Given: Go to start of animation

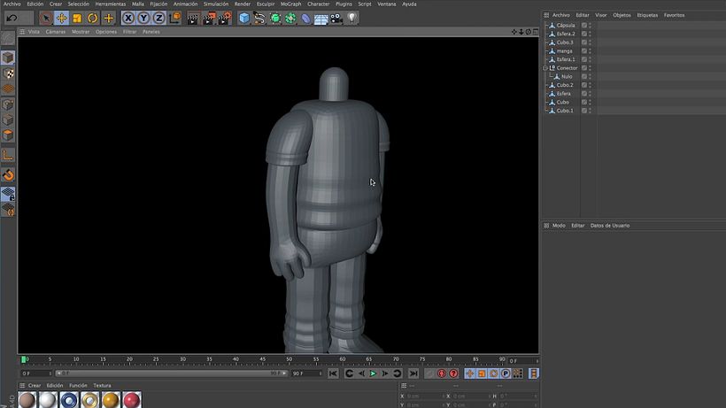Looking at the screenshot, I should click(x=333, y=373).
